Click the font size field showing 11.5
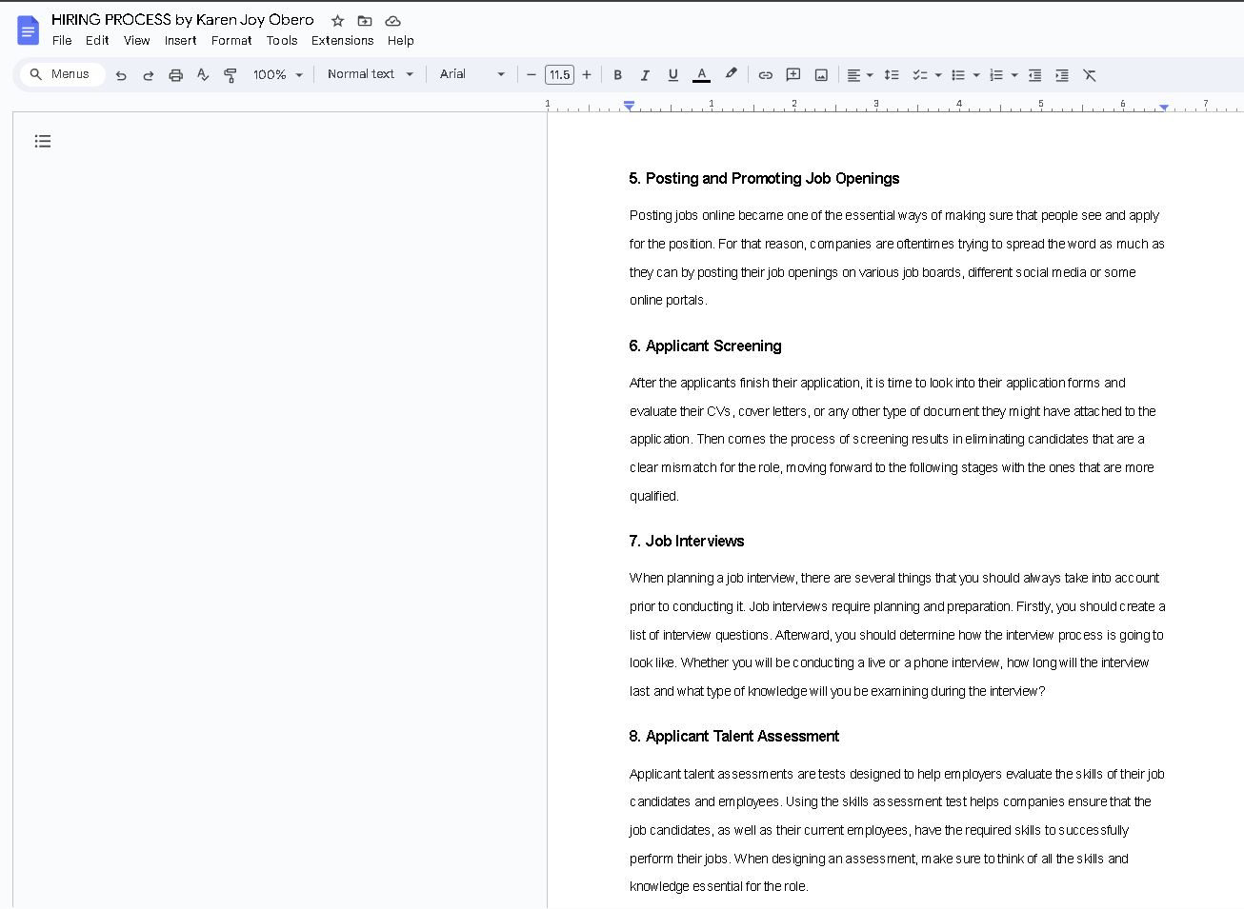The image size is (1244, 909). click(x=559, y=75)
